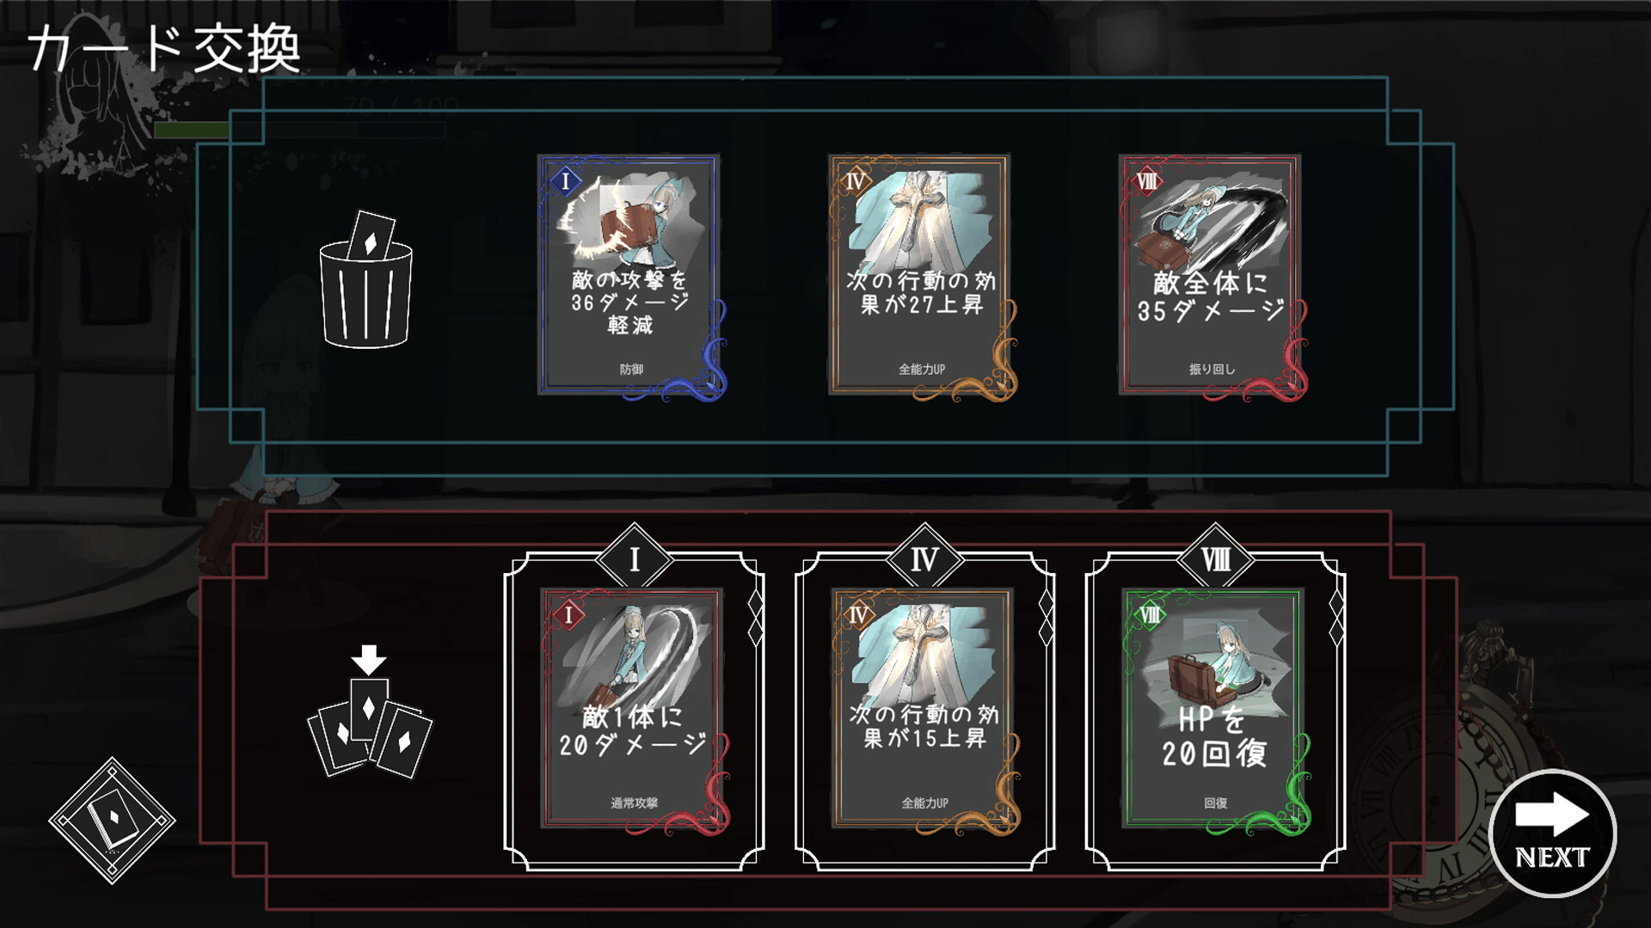The height and width of the screenshot is (928, 1651).
Task: Click red I badge on attack card
Action: click(x=568, y=615)
